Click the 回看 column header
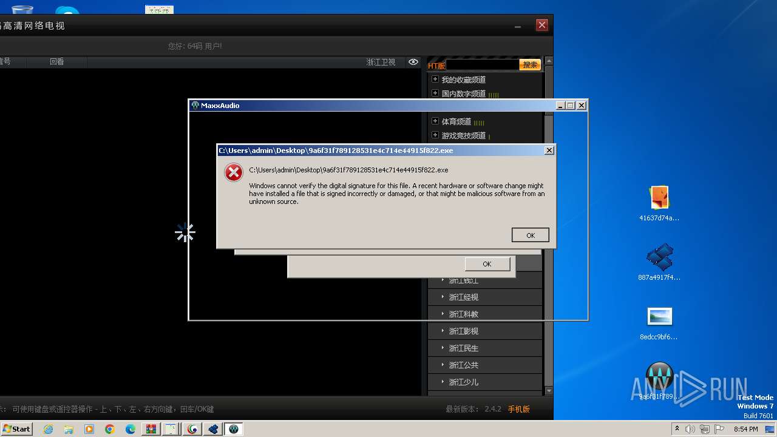Screen dimensions: 777x437 (x=57, y=62)
